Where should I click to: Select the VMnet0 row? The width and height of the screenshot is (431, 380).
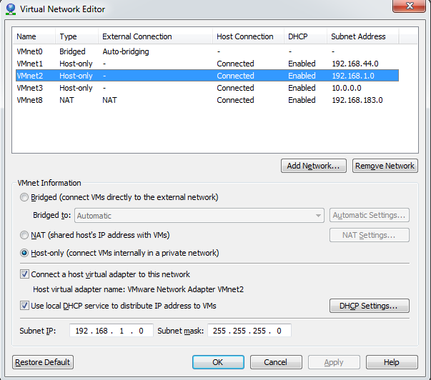207,51
